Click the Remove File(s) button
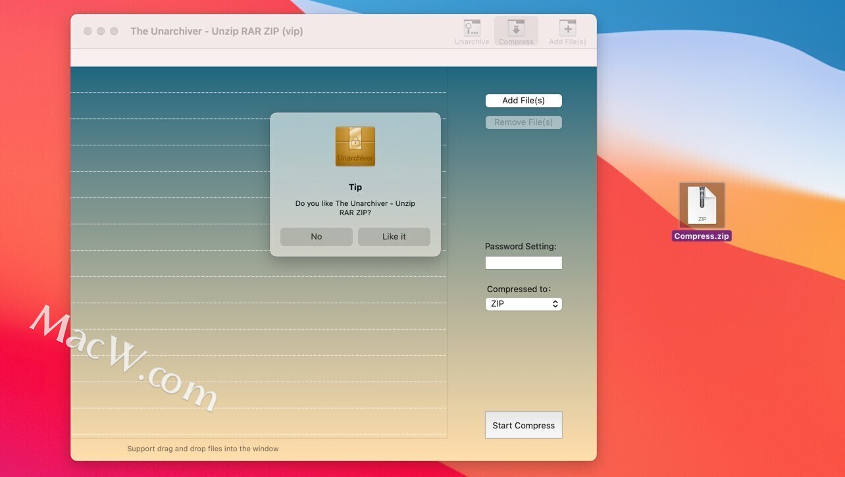Image resolution: width=845 pixels, height=477 pixels. click(x=524, y=122)
